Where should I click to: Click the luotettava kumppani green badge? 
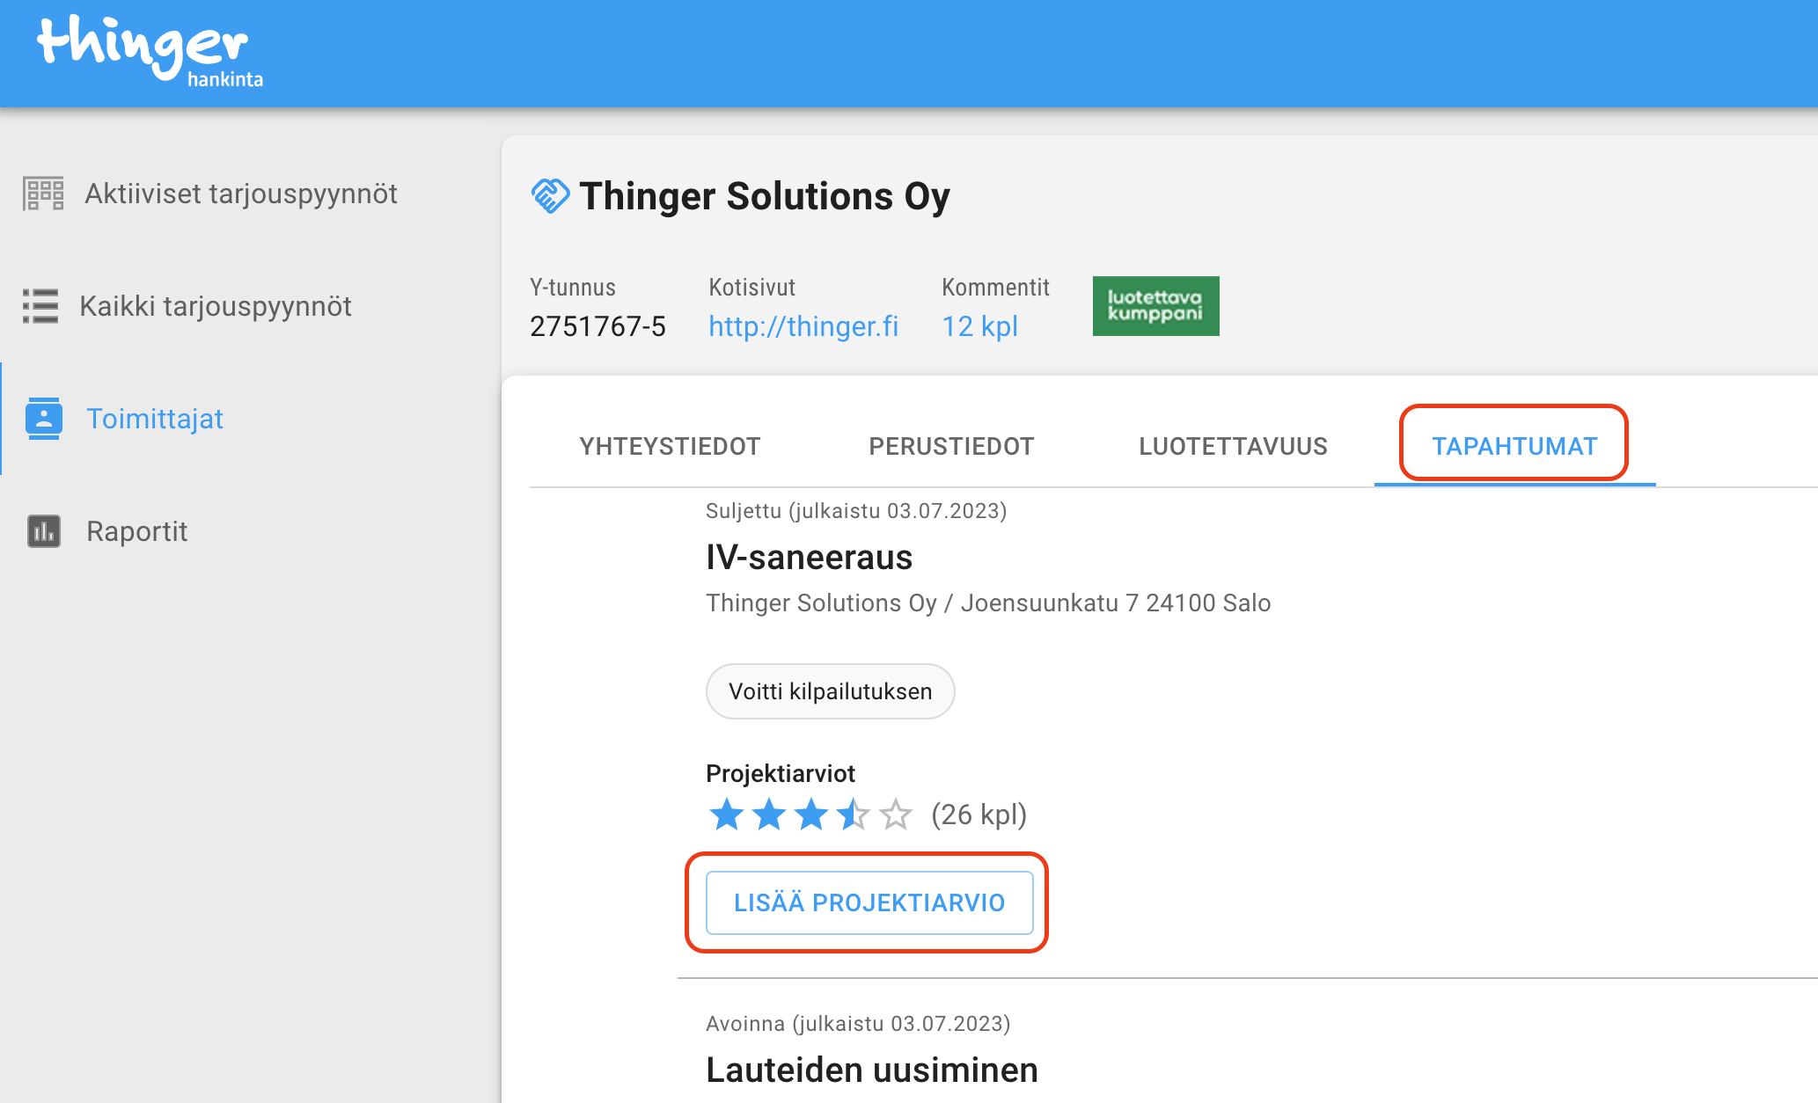[x=1155, y=306]
